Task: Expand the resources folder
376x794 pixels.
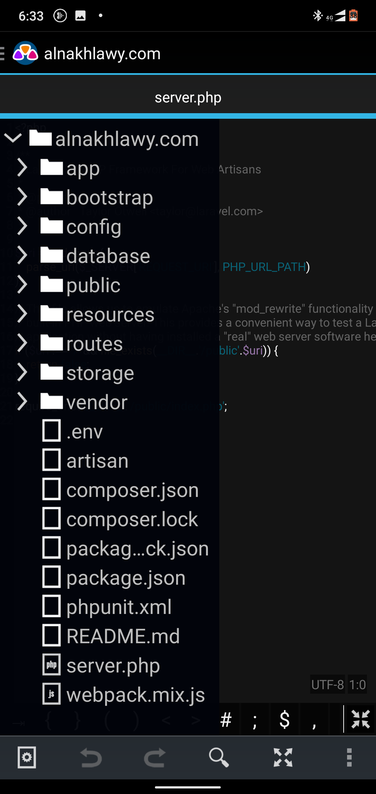Action: pyautogui.click(x=22, y=314)
